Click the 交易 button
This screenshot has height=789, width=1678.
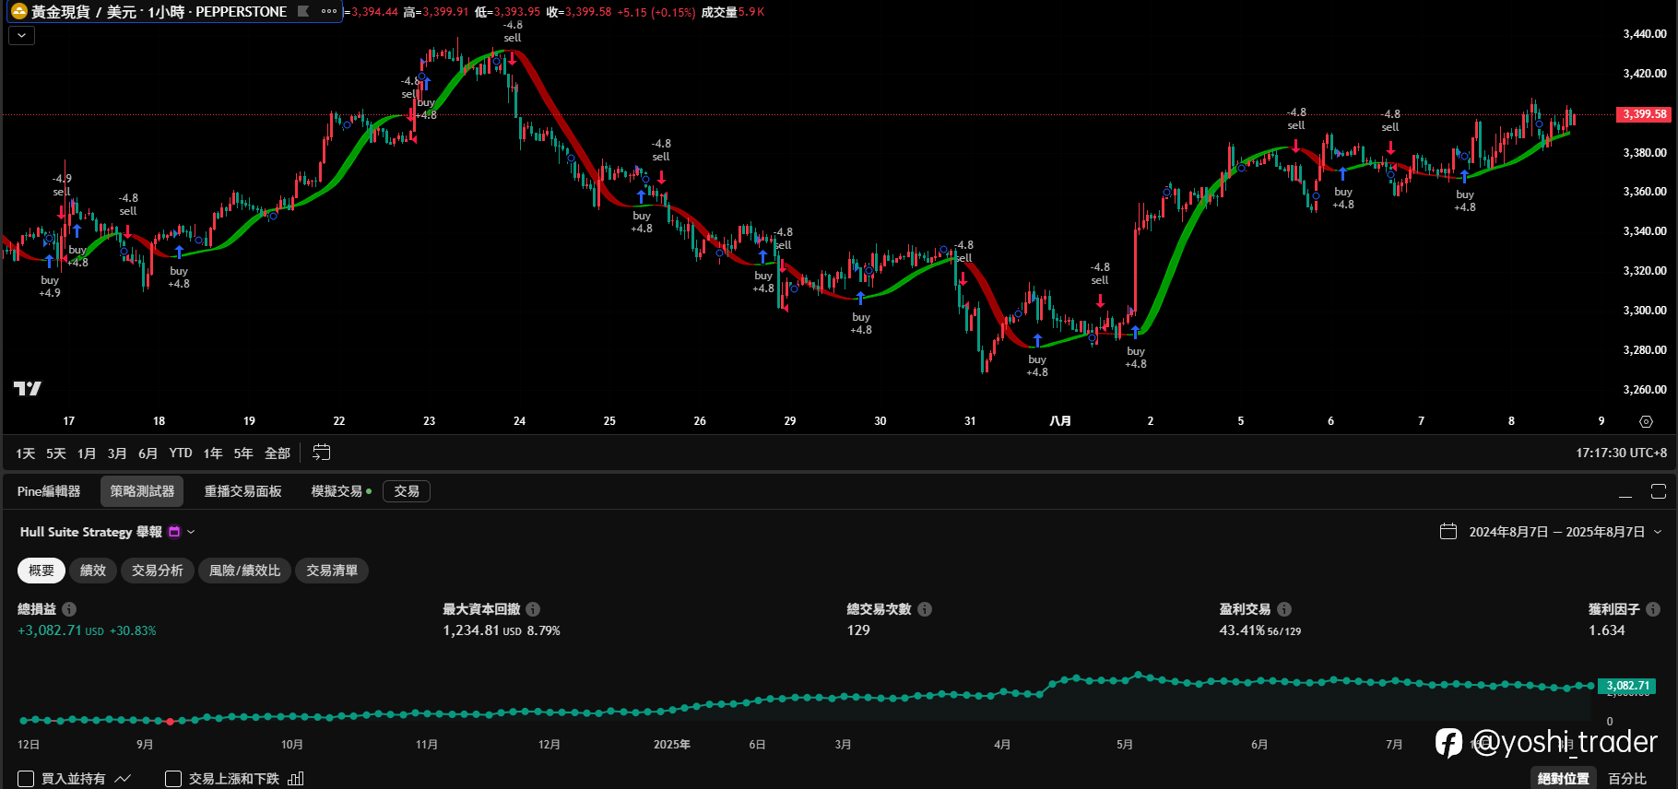[x=407, y=491]
